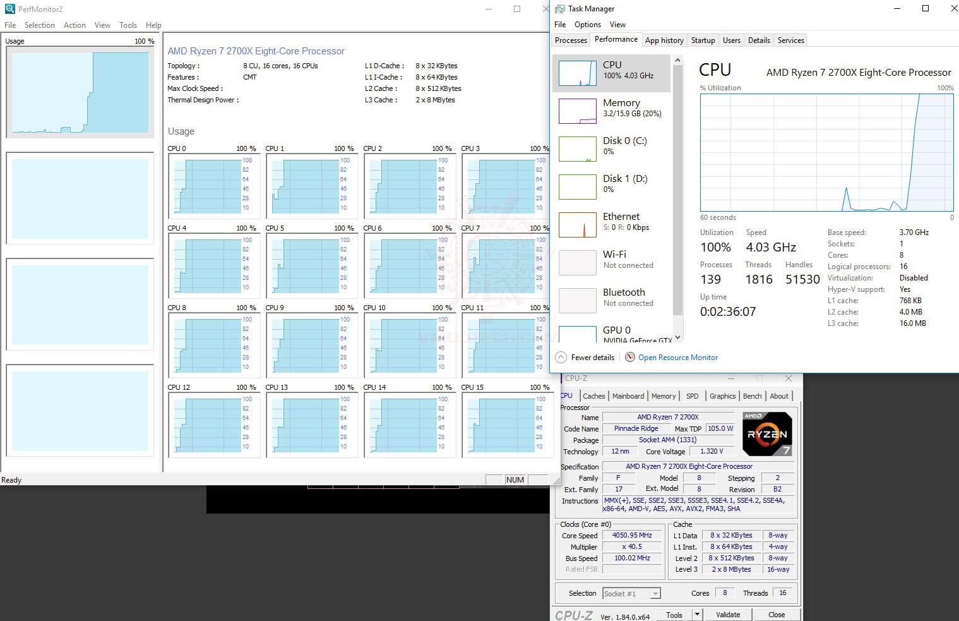Click the sidebar scroll-down arrow in Task Manager
Screen dimensions: 959x621
[x=677, y=337]
